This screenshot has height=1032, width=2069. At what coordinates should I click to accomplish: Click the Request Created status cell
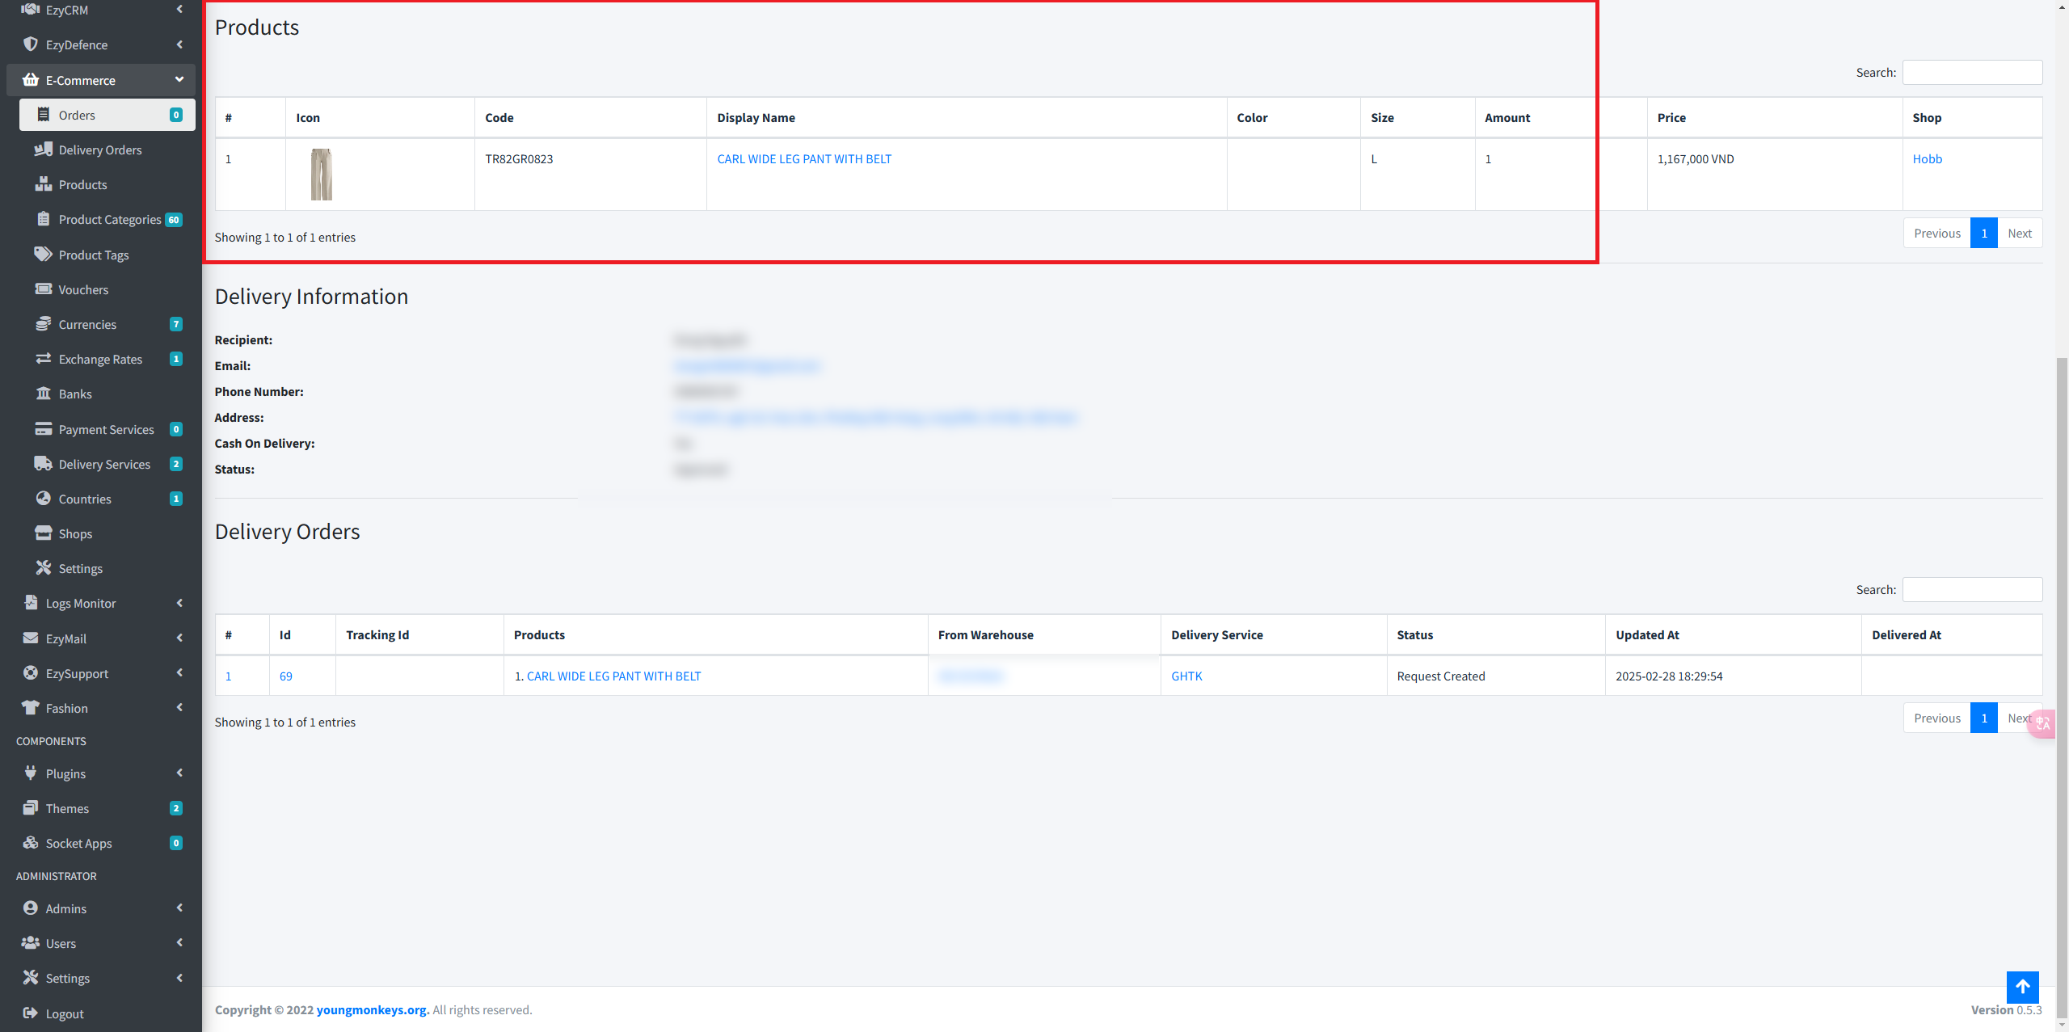pos(1495,676)
